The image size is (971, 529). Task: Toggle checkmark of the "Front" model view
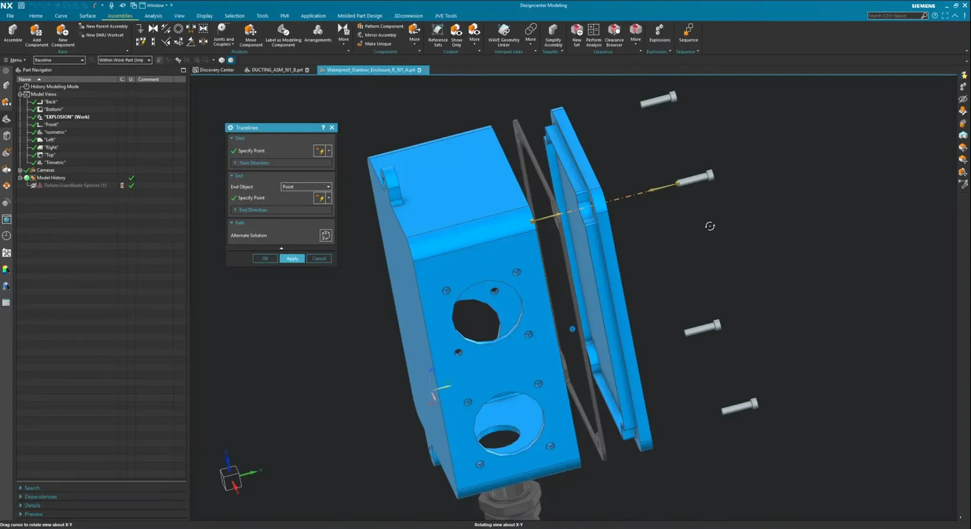(x=34, y=125)
